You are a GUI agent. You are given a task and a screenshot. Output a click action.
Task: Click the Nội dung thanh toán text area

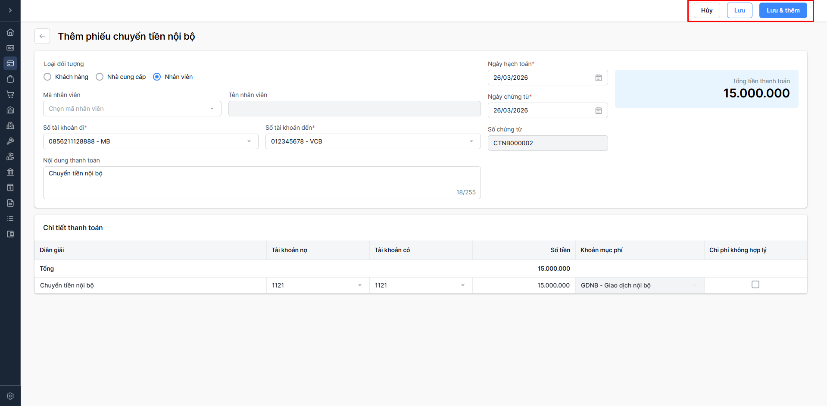point(262,182)
